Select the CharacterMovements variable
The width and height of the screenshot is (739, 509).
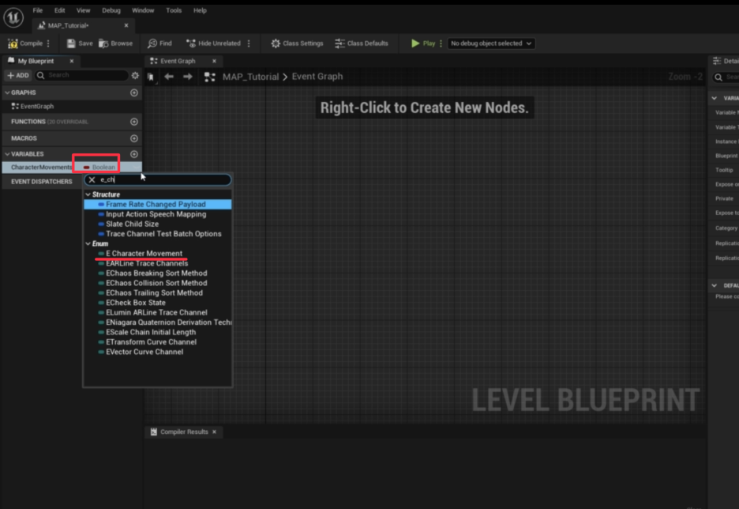(42, 167)
